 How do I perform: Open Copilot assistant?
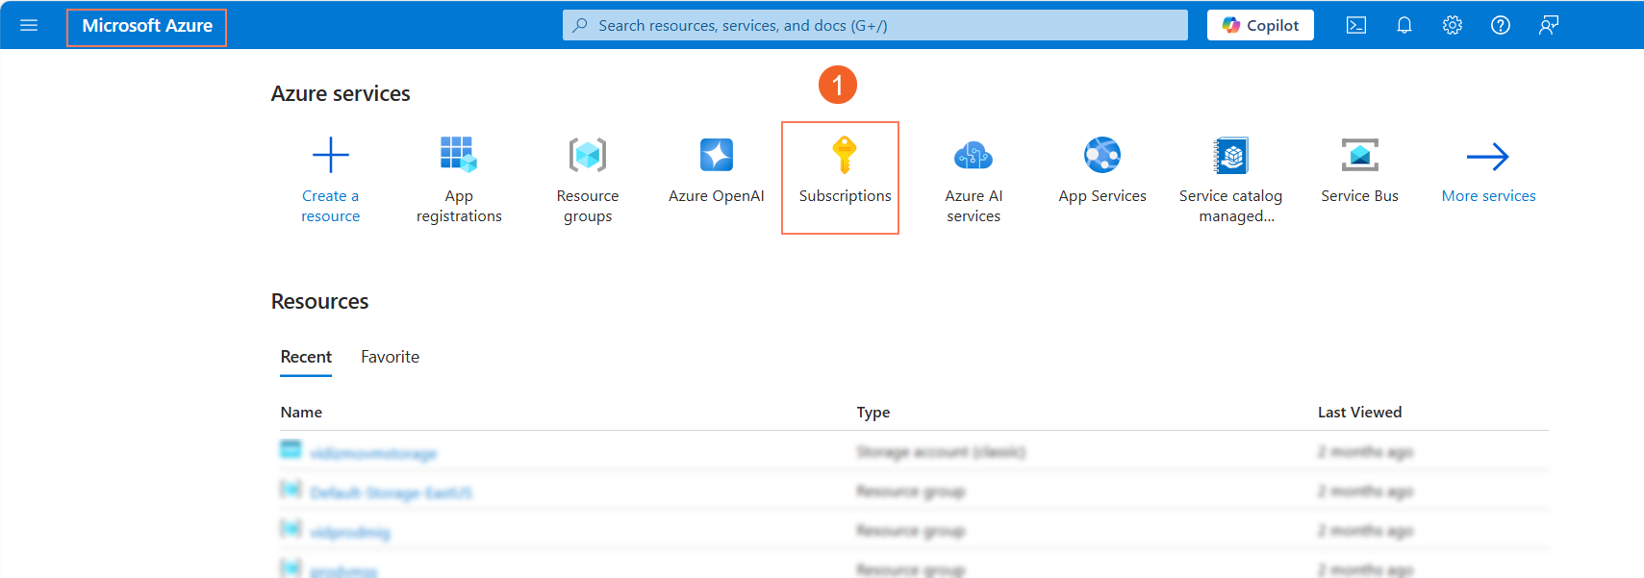click(x=1260, y=26)
